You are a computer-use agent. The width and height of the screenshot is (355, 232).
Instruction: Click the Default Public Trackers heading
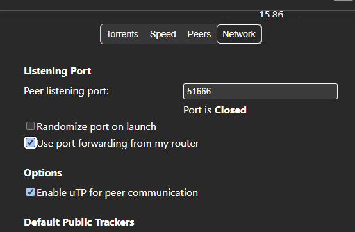pos(79,222)
